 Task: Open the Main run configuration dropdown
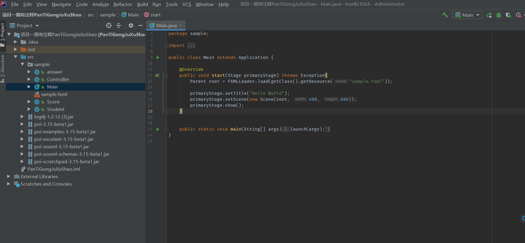click(467, 14)
